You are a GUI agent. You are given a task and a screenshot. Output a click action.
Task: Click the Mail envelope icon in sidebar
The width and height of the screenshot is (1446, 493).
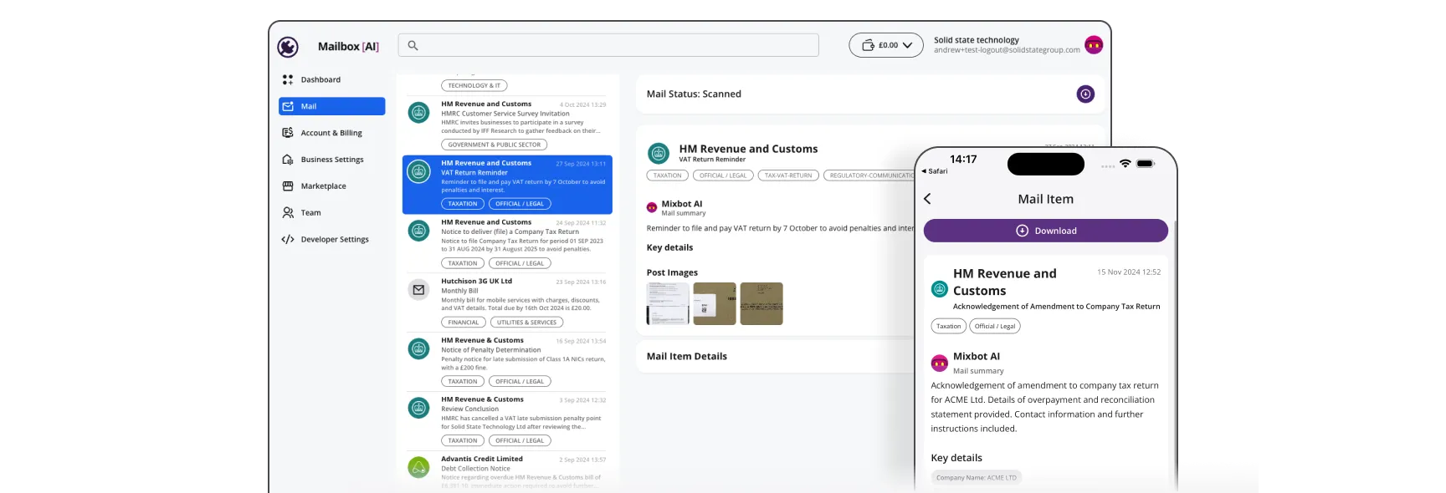[288, 106]
